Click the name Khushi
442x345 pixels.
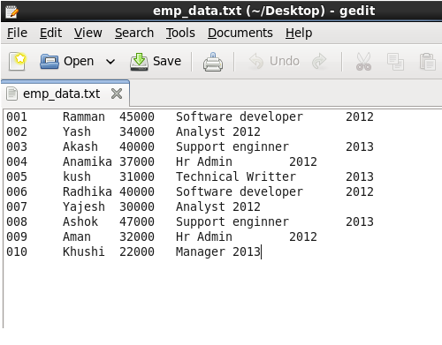click(84, 251)
